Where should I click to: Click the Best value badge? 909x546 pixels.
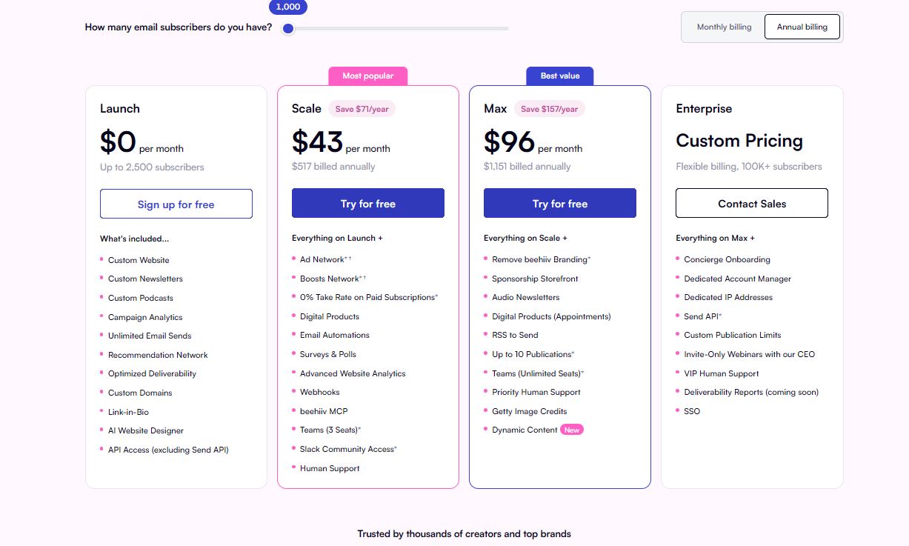coord(560,76)
